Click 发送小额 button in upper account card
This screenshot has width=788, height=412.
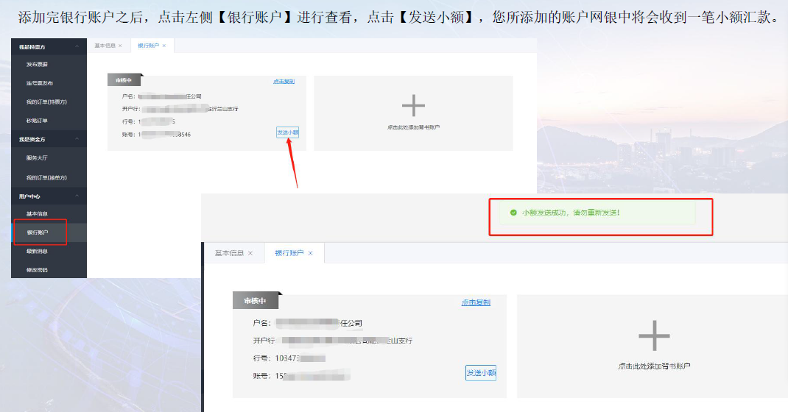point(287,132)
